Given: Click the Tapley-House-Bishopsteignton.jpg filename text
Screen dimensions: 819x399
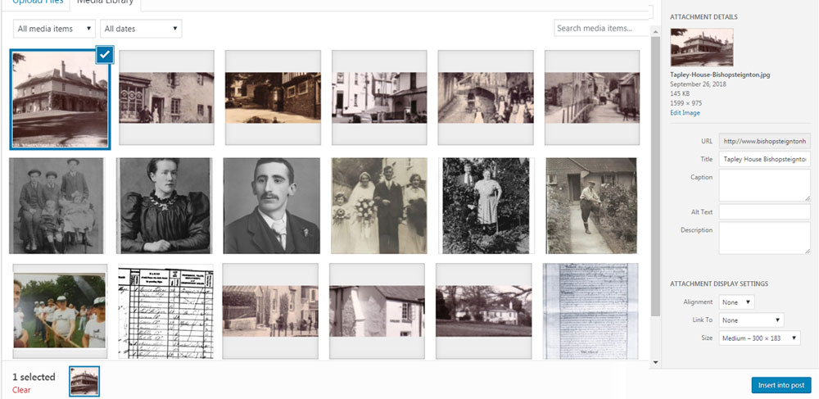Looking at the screenshot, I should click(x=720, y=75).
